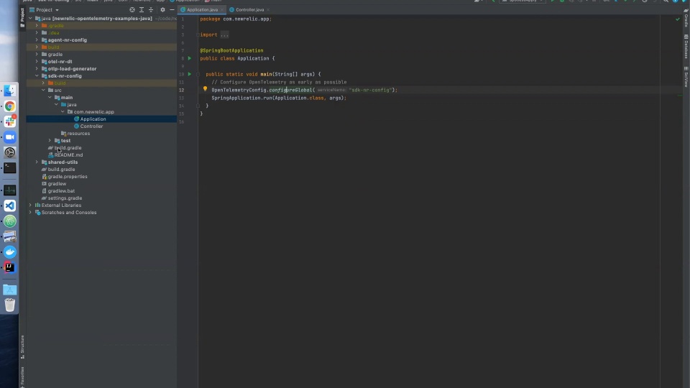Expand the agent-nr-config folder

coord(37,40)
